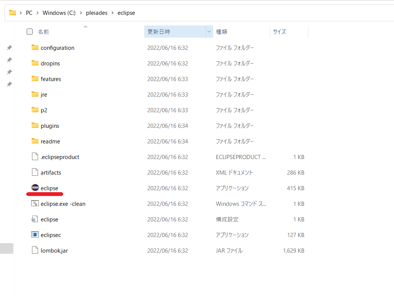
Task: Click the 構成設定 type cell
Action: (227, 219)
